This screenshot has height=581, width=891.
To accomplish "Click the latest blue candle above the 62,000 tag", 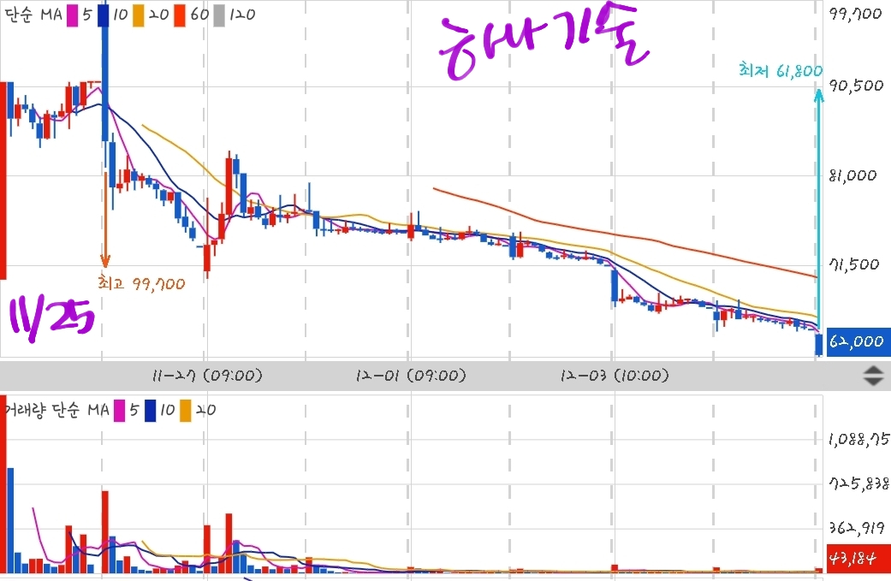I will pyautogui.click(x=819, y=345).
